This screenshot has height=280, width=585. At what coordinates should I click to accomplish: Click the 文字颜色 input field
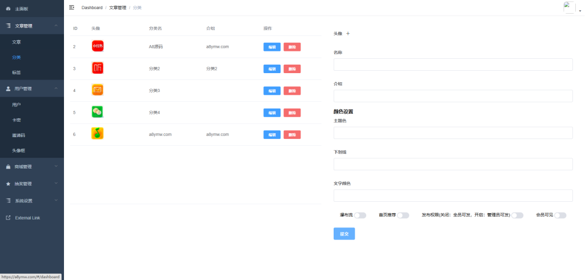(x=453, y=195)
